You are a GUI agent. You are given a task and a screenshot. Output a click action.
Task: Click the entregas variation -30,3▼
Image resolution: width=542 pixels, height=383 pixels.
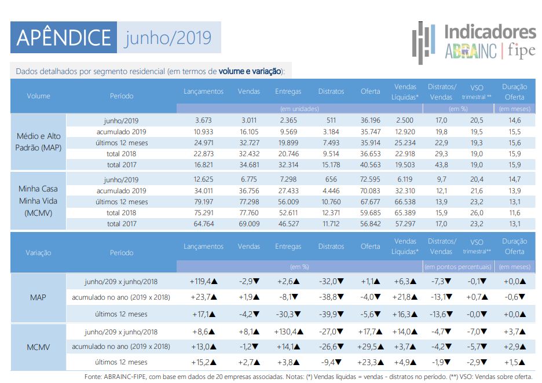click(288, 314)
